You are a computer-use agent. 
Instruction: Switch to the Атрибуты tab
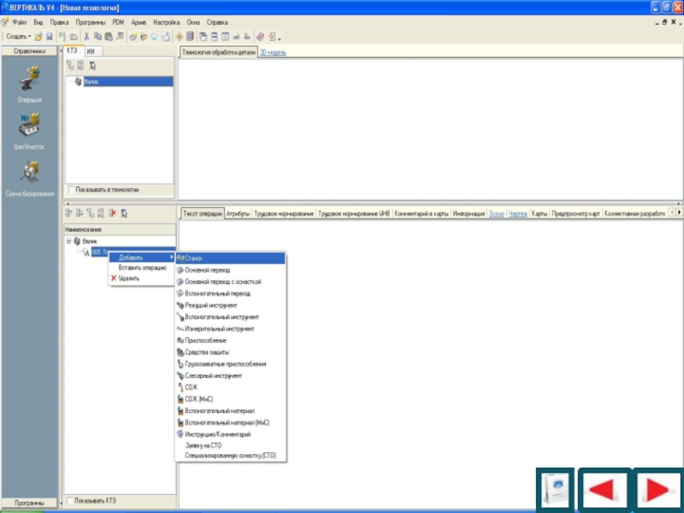pos(238,213)
